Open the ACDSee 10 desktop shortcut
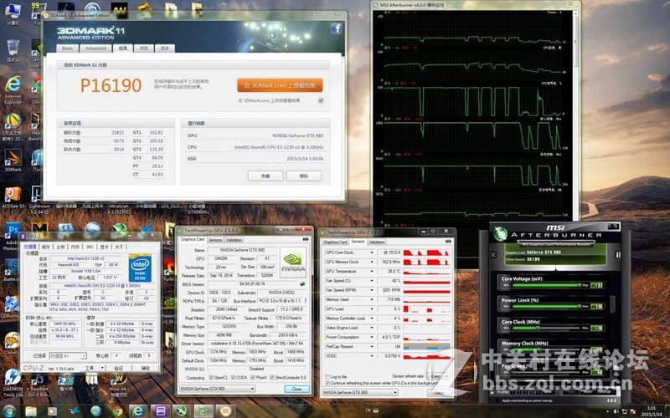670x418 pixels. 13,198
